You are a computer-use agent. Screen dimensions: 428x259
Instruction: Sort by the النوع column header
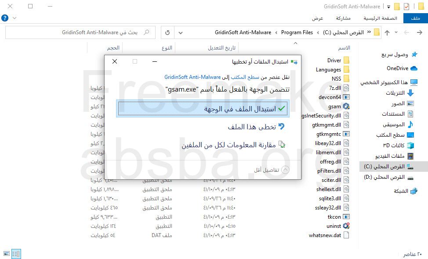click(x=167, y=48)
